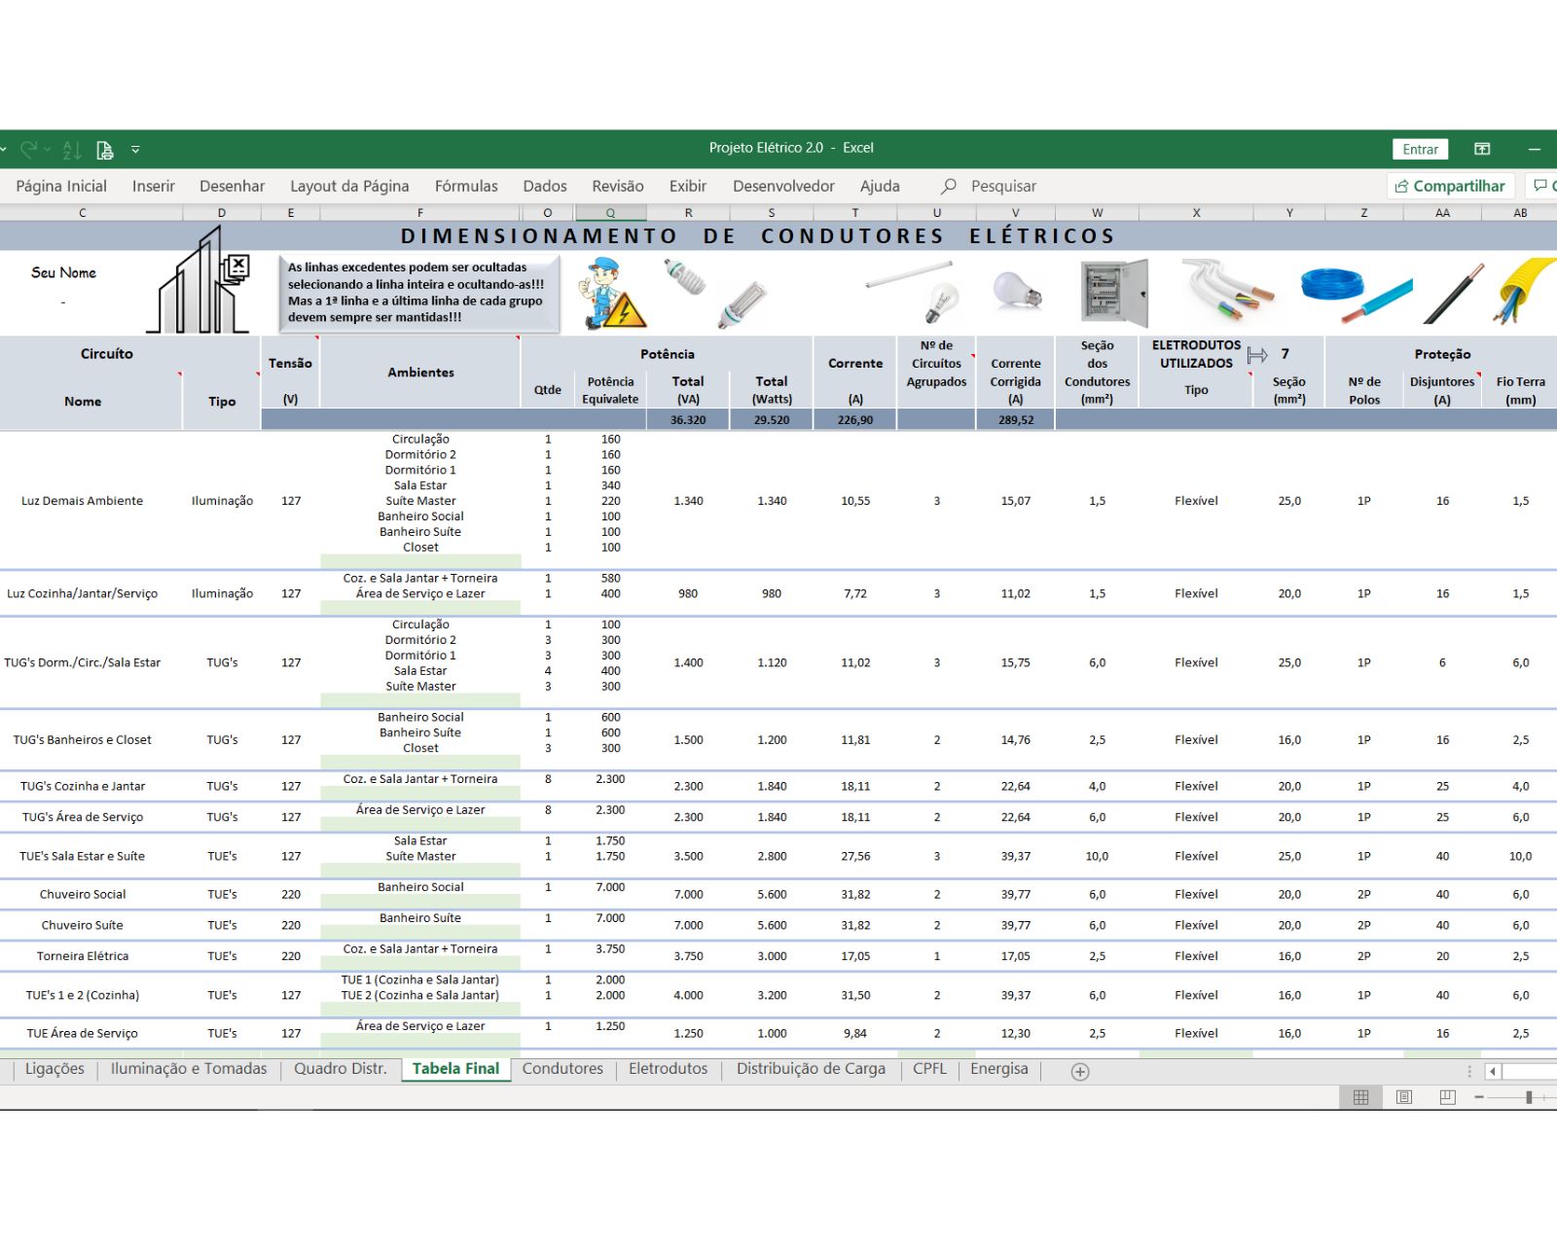Click the ribbon display options icon
1557x1245 pixels.
1482,149
